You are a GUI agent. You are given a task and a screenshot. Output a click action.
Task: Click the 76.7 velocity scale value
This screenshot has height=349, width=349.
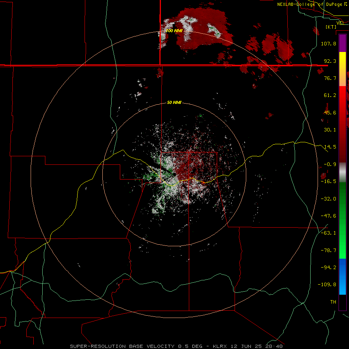click(330, 78)
